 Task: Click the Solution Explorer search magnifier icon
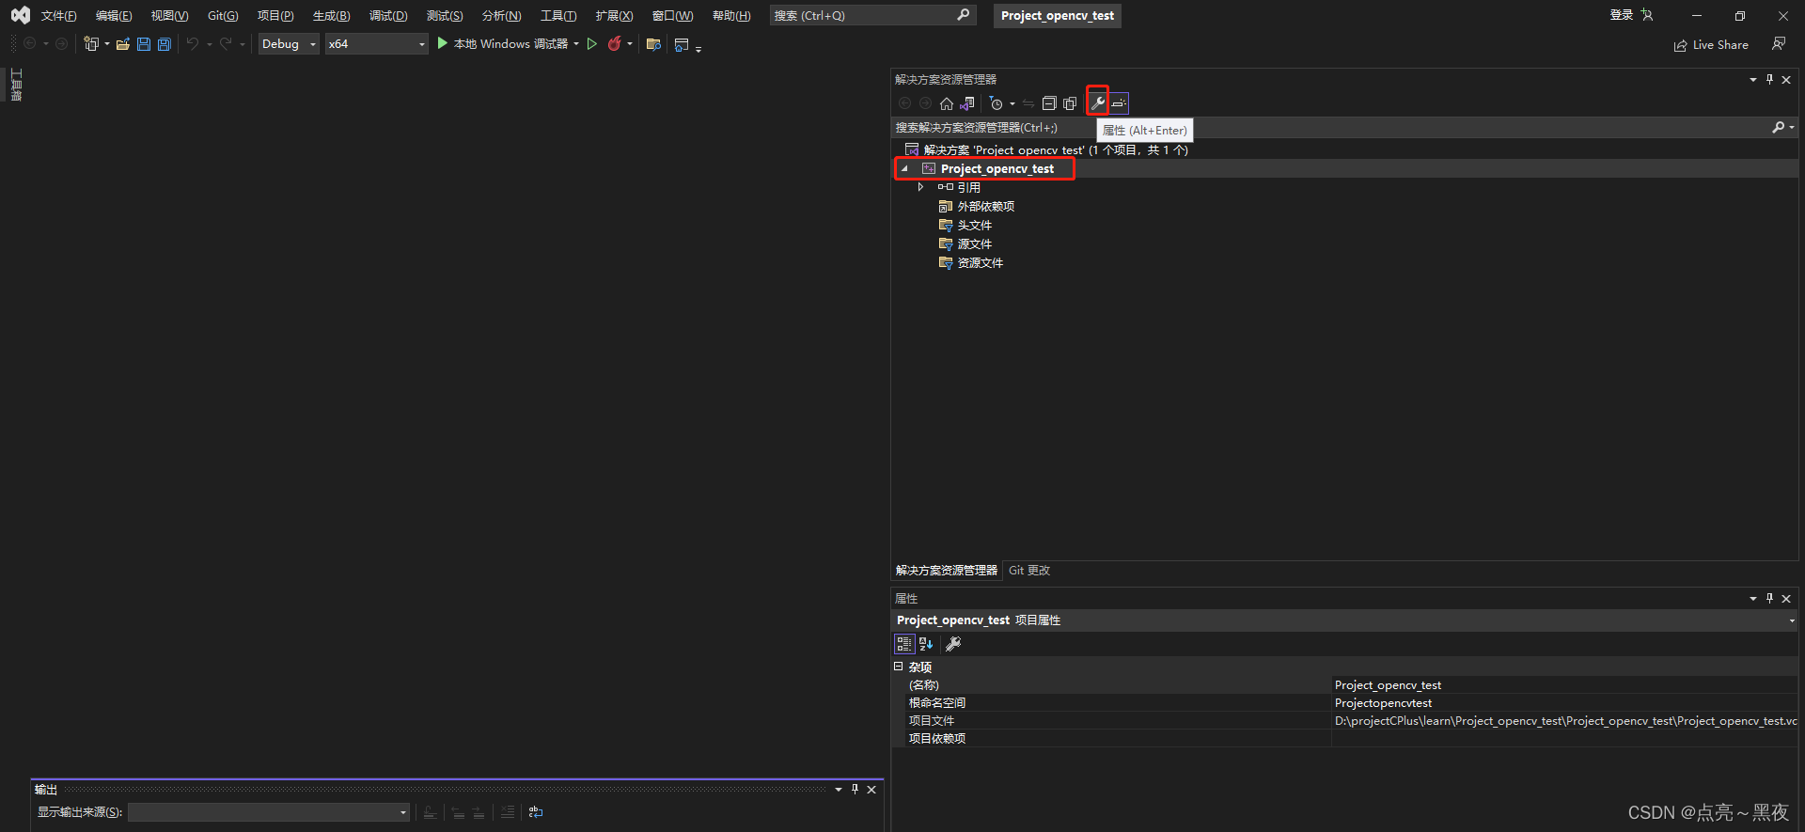(1779, 127)
